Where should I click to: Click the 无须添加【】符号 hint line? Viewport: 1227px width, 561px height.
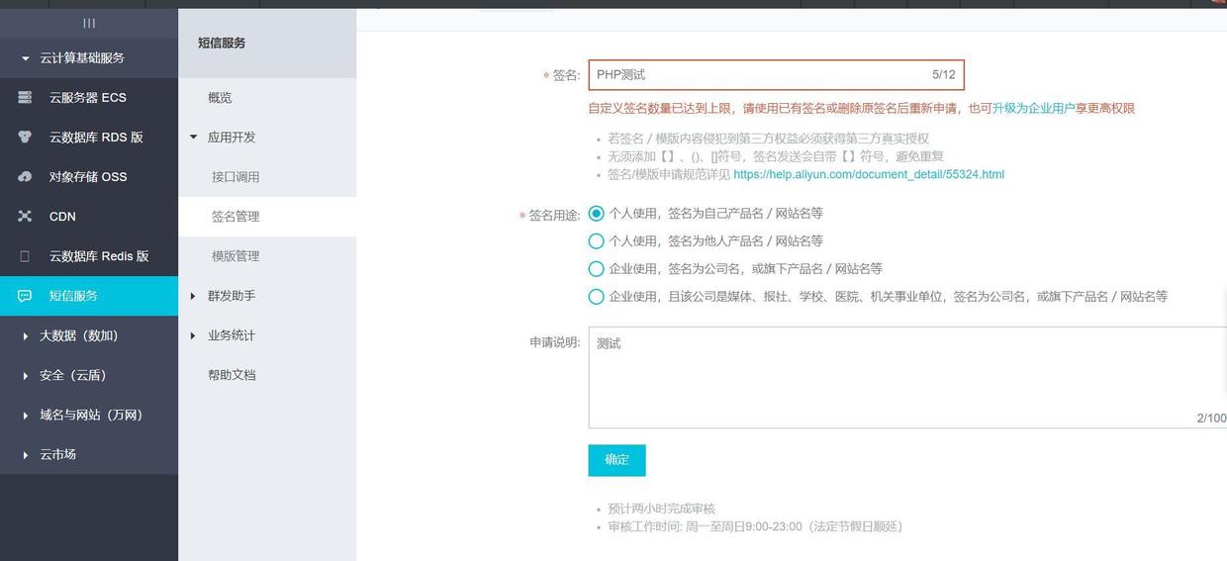[x=776, y=156]
